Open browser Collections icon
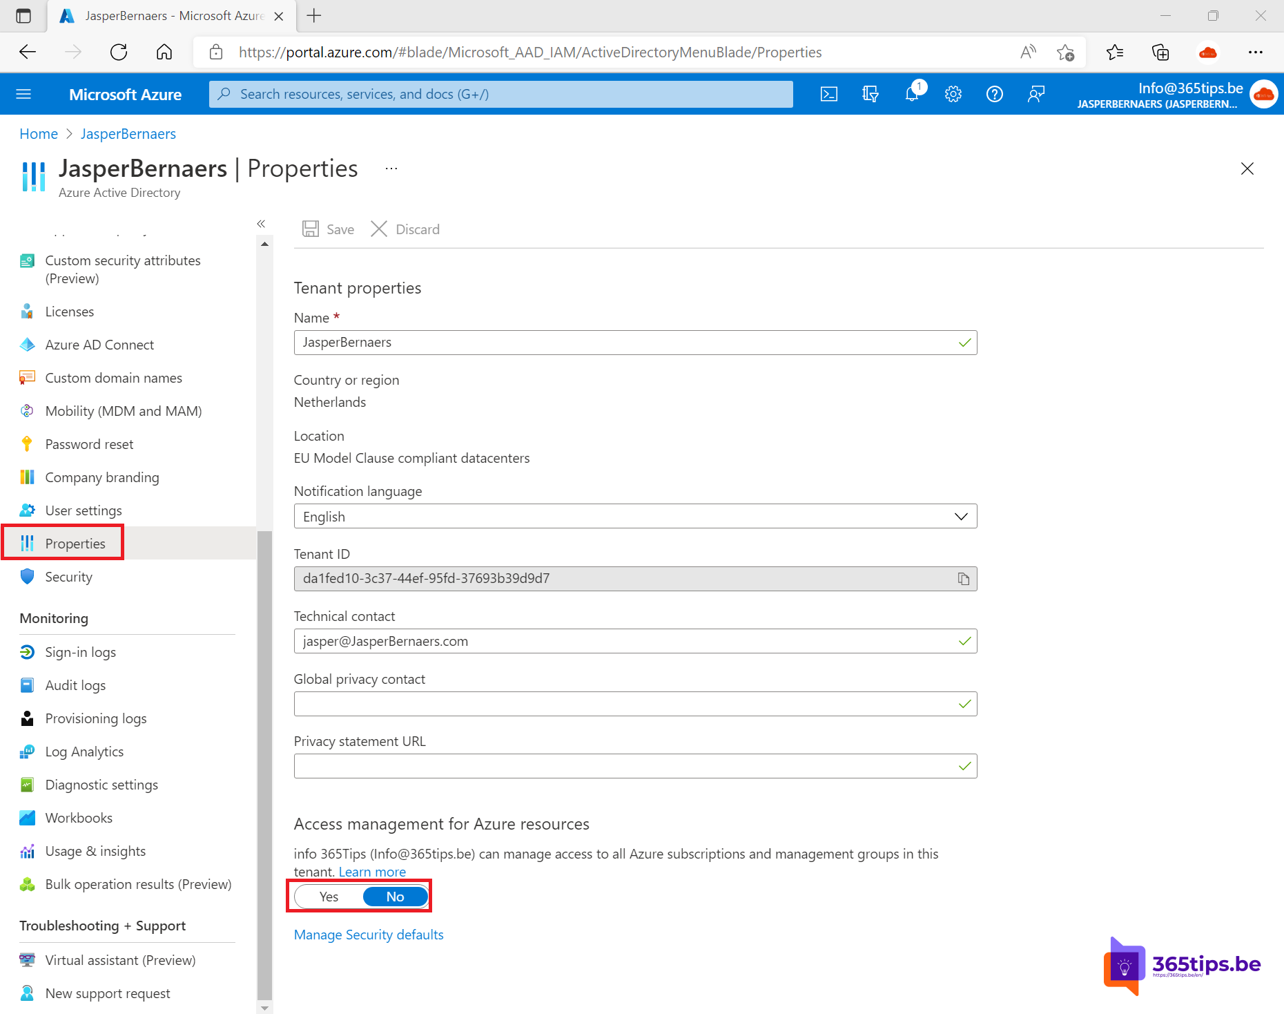1284x1014 pixels. [x=1160, y=52]
